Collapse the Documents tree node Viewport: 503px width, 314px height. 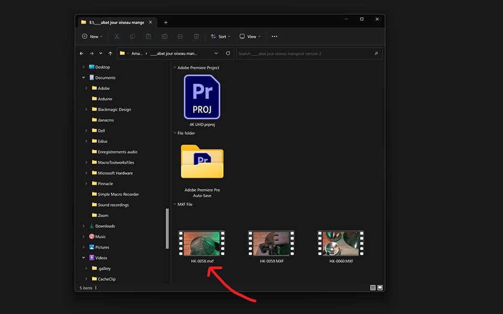point(83,77)
